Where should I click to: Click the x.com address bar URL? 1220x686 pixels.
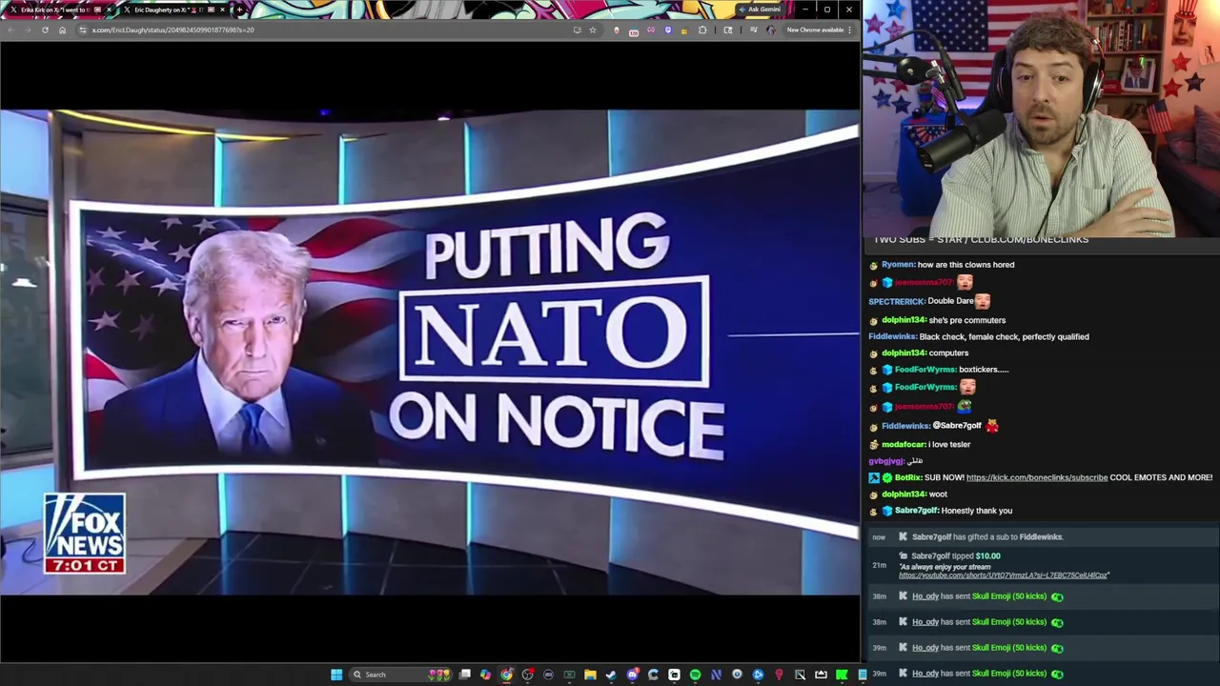(x=173, y=30)
